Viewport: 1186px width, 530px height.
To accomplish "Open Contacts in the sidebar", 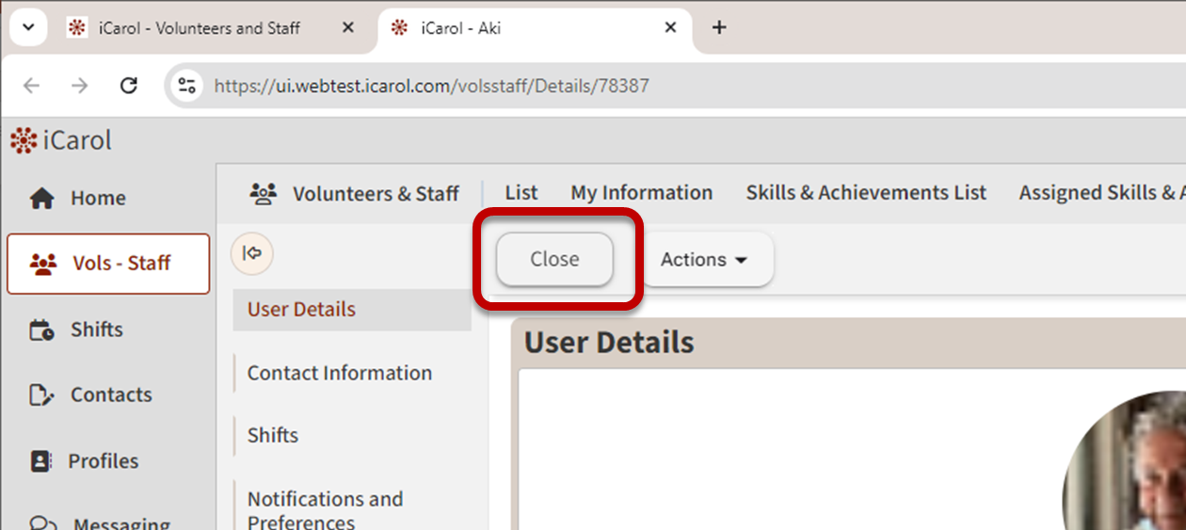I will [x=110, y=395].
